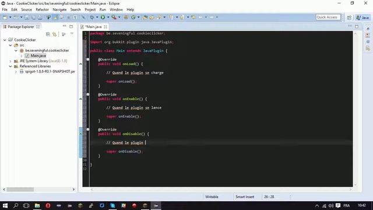Open the Run button dropdown arrow
This screenshot has width=373, height=210.
click(108, 17)
